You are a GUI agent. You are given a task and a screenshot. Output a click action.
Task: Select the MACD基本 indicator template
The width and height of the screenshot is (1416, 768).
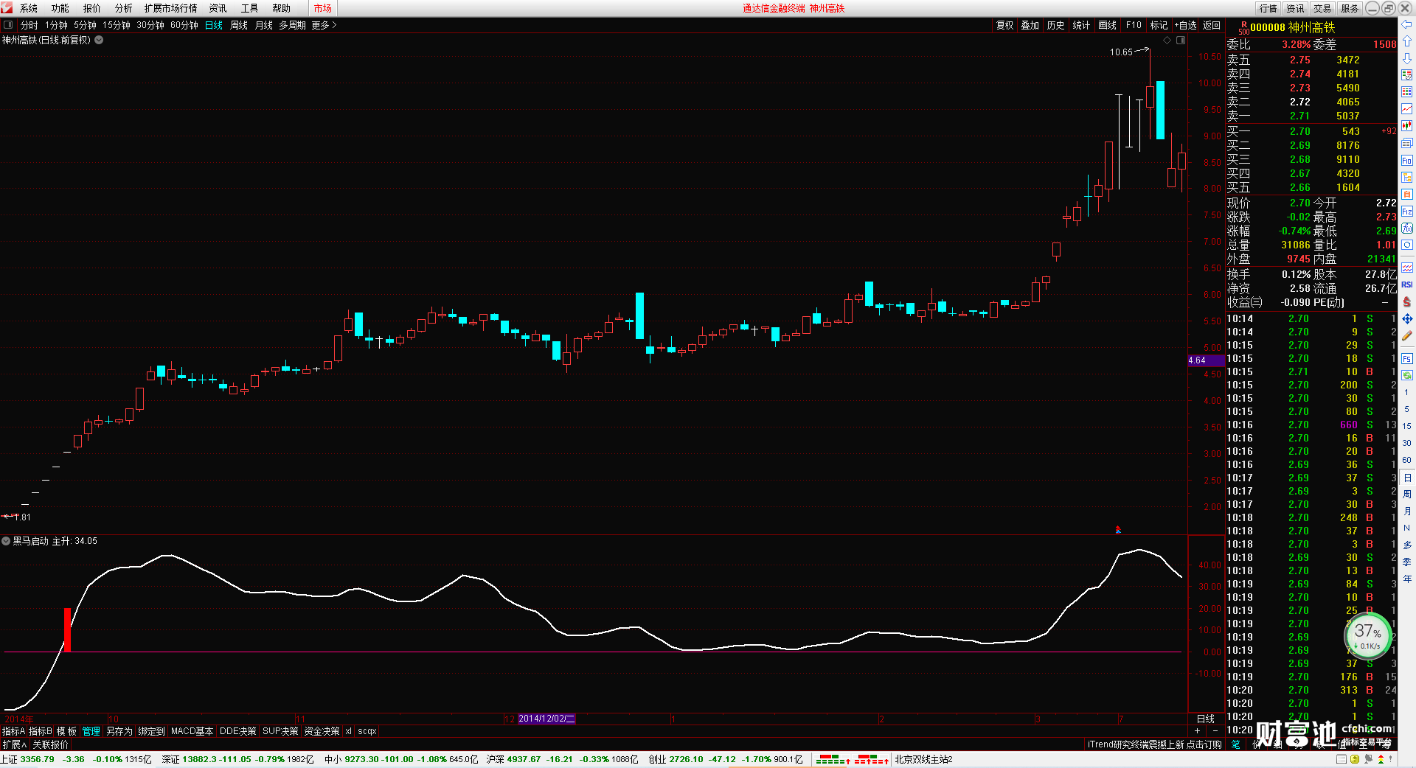coord(192,731)
